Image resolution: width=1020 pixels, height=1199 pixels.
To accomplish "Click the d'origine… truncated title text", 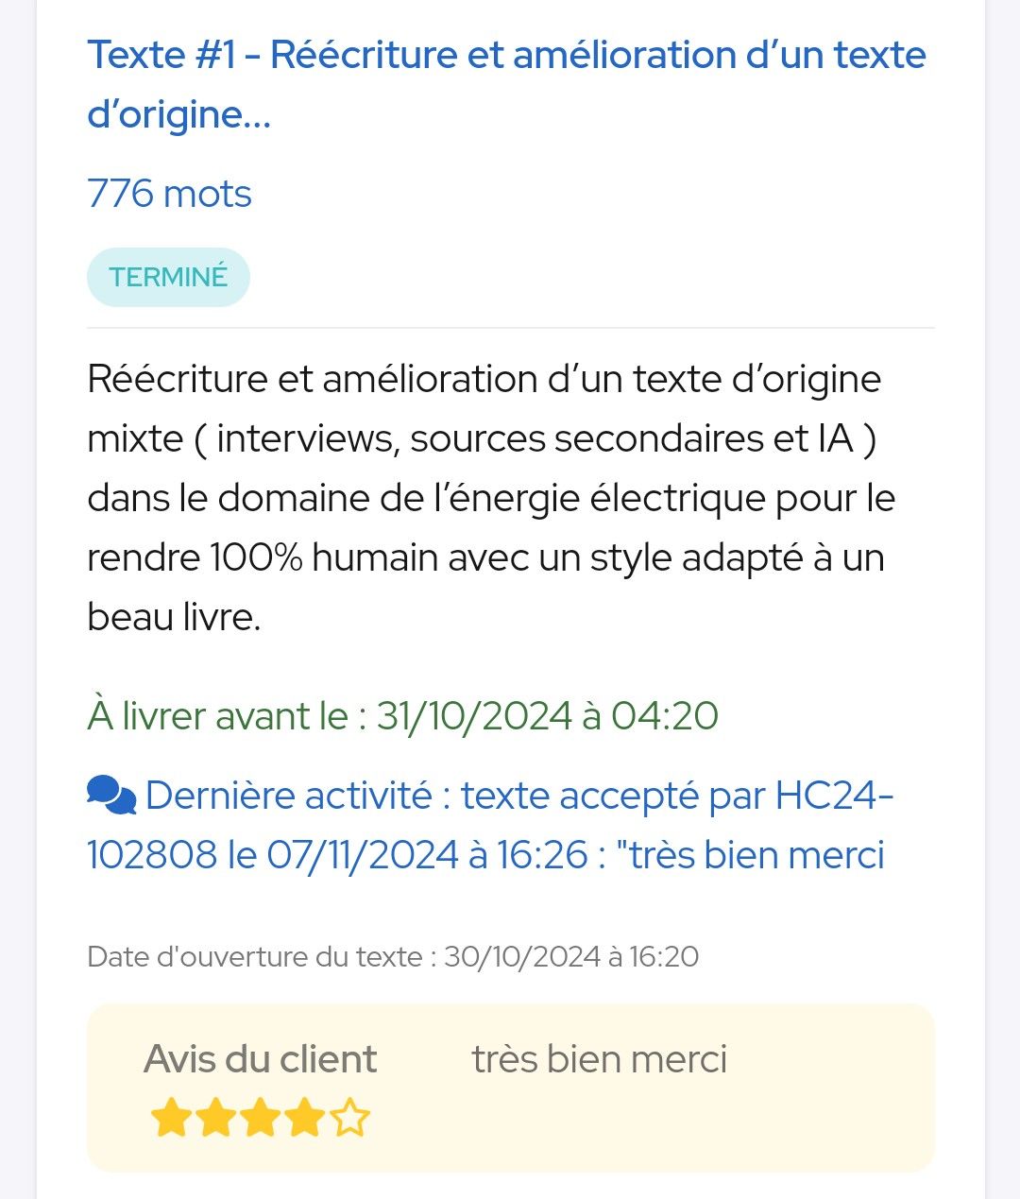I will point(179,114).
